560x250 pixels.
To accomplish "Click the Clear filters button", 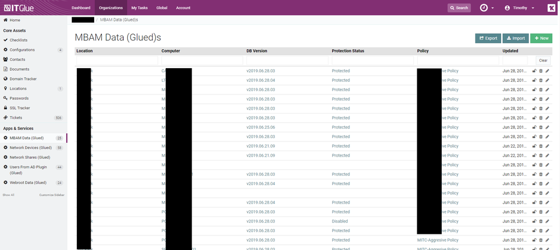I will (543, 60).
